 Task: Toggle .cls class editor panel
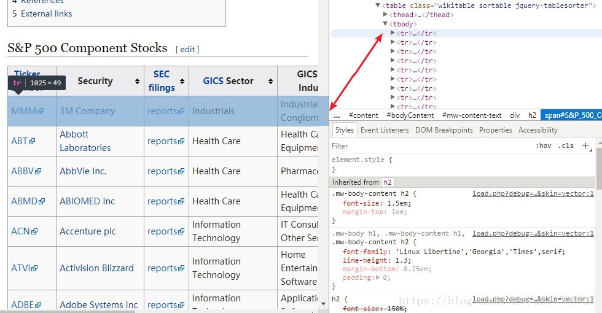566,146
